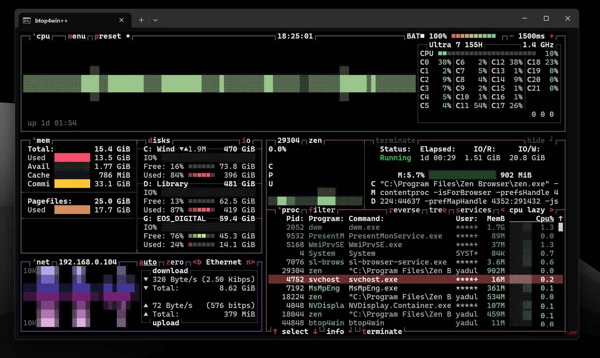600x358 pixels.
Task: Terminate the running zen process
Action: (395, 140)
